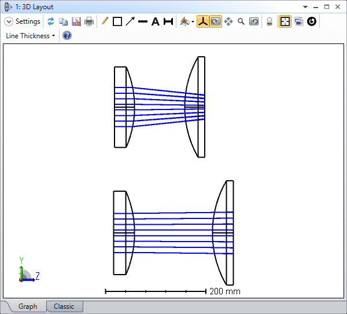Toggle the axes orientation button
The width and height of the screenshot is (347, 314).
coord(202,21)
